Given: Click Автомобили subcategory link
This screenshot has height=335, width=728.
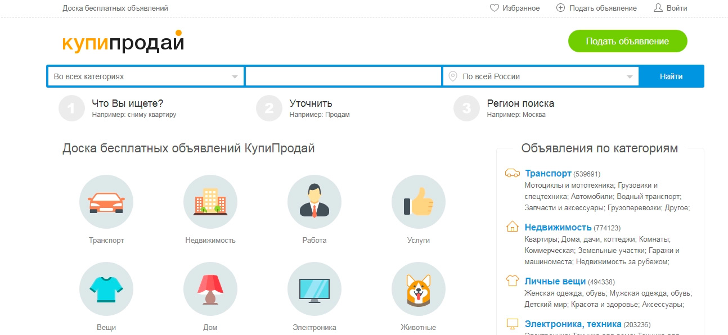Looking at the screenshot, I should pyautogui.click(x=591, y=196).
